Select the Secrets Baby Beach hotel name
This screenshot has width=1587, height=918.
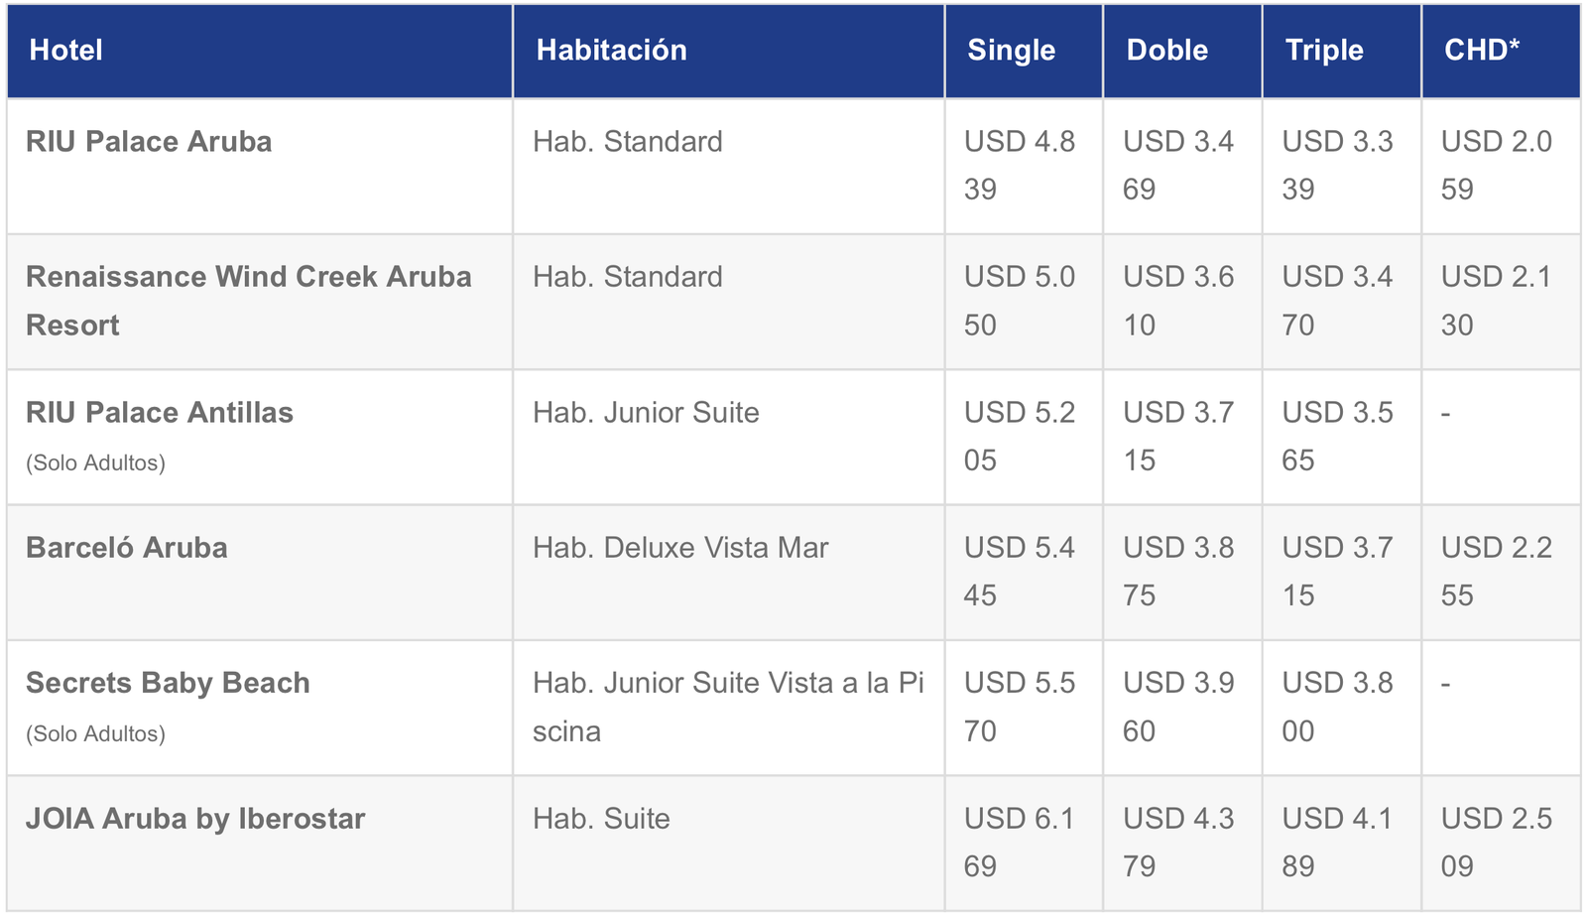168,684
